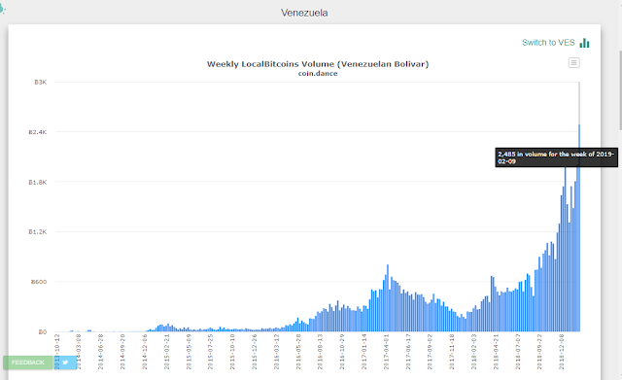Click the 2014-09-20 x-axis date label
Image resolution: width=622 pixels, height=380 pixels.
point(122,352)
